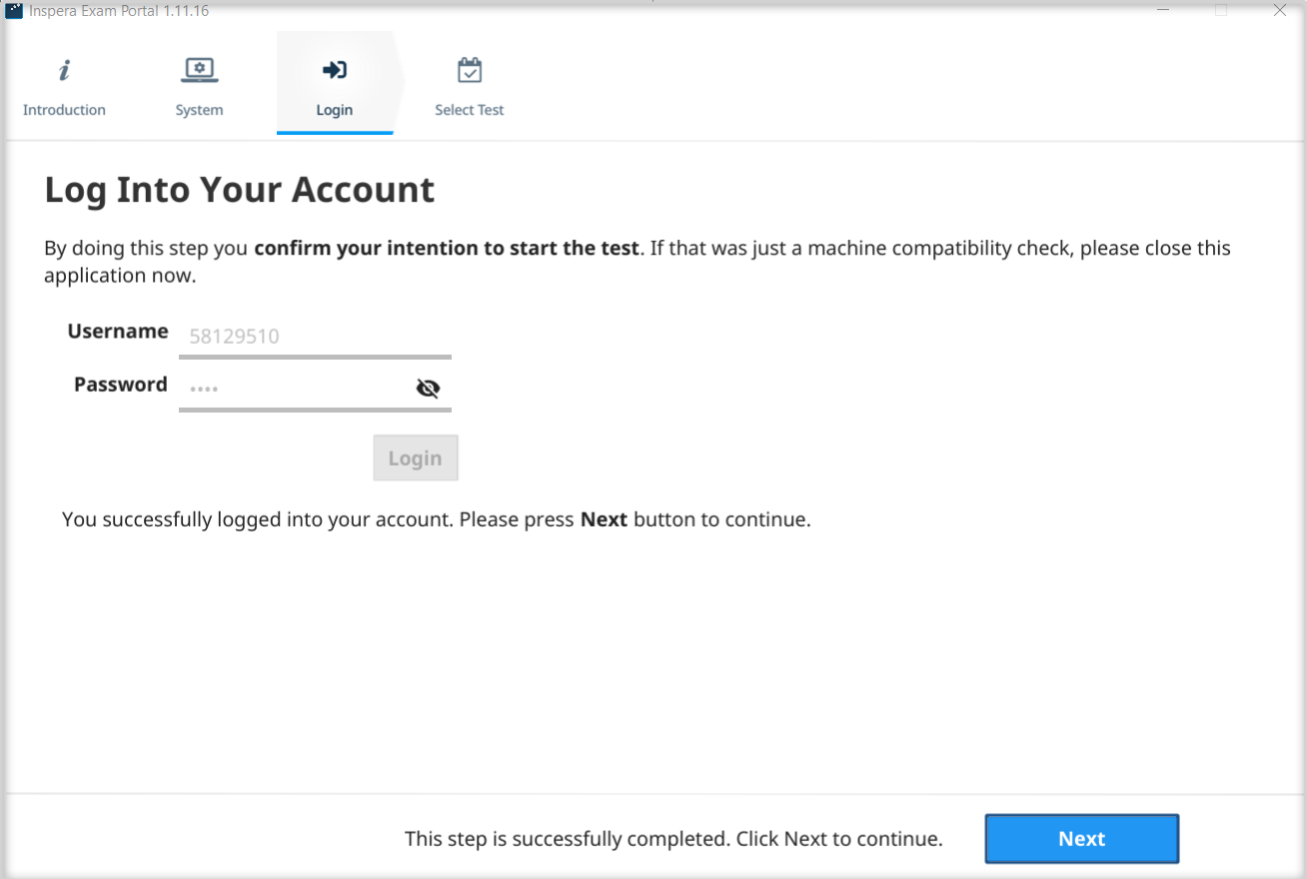
Task: Maximize the Inspera Exam Portal window
Action: [x=1221, y=10]
